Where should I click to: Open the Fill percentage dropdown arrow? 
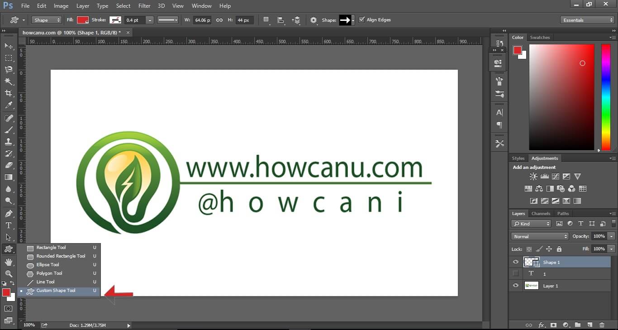pyautogui.click(x=612, y=249)
